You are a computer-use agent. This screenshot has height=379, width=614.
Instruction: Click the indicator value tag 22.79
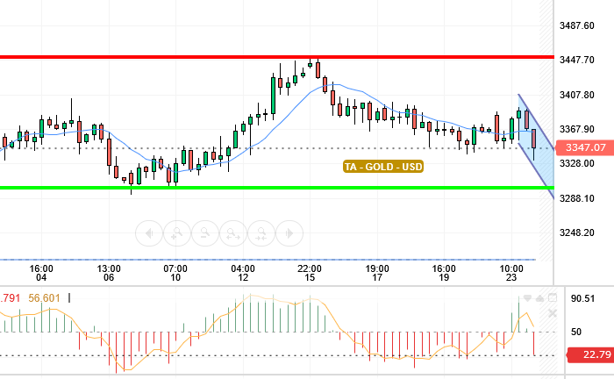[591, 354]
